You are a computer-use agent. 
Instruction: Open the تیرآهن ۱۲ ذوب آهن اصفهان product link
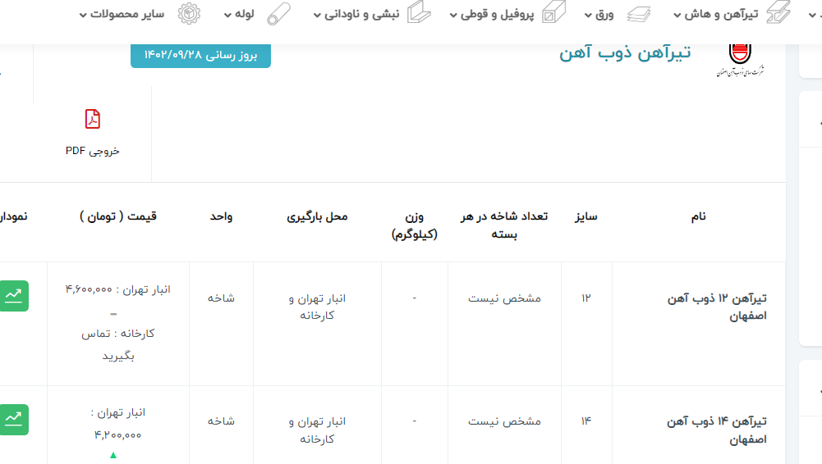pyautogui.click(x=717, y=307)
